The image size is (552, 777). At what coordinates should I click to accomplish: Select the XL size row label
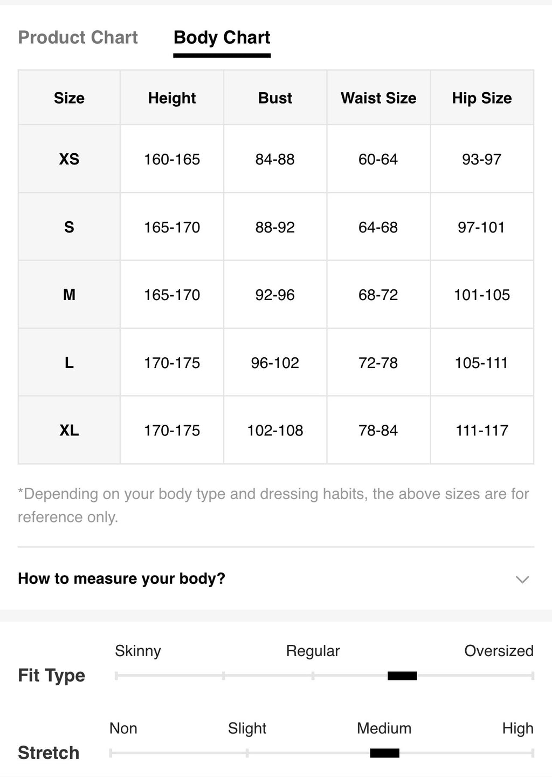click(69, 430)
